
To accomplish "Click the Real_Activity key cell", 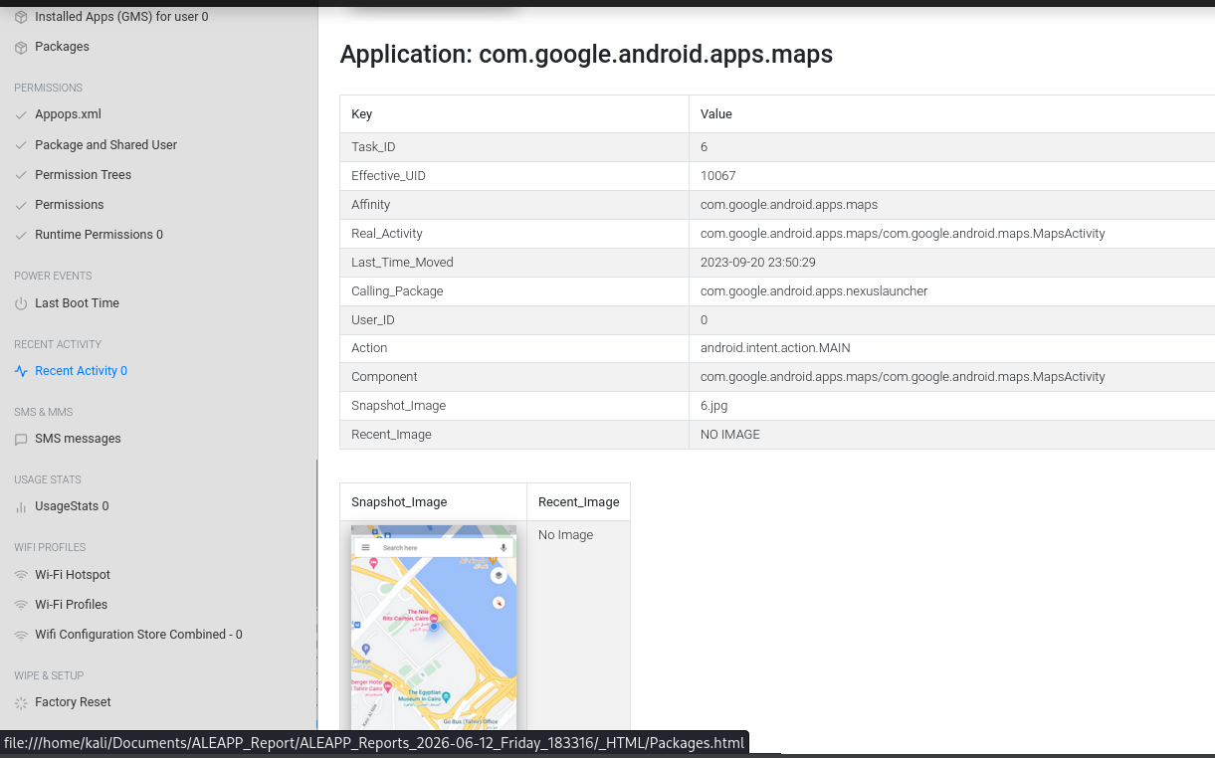I will [514, 234].
